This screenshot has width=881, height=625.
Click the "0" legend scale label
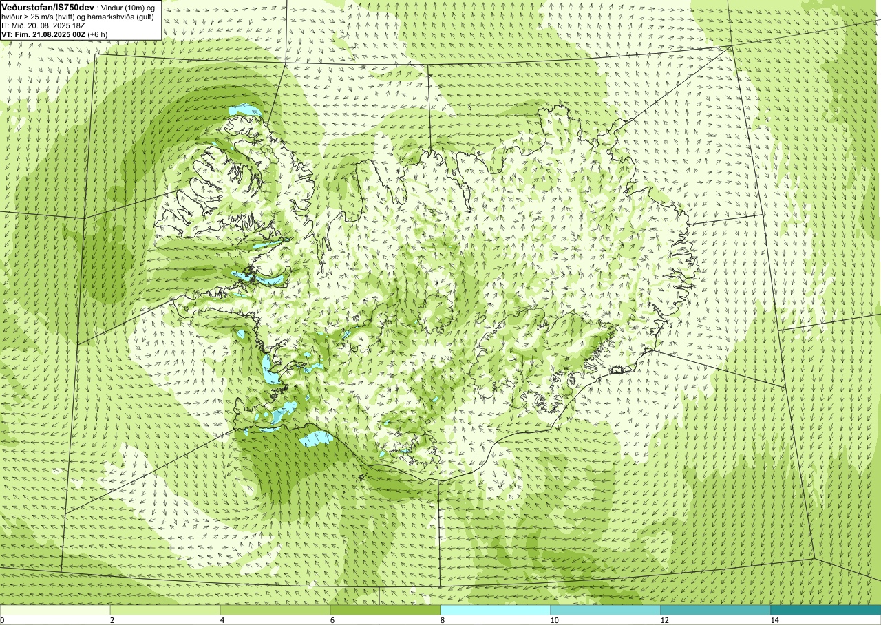[x=3, y=620]
